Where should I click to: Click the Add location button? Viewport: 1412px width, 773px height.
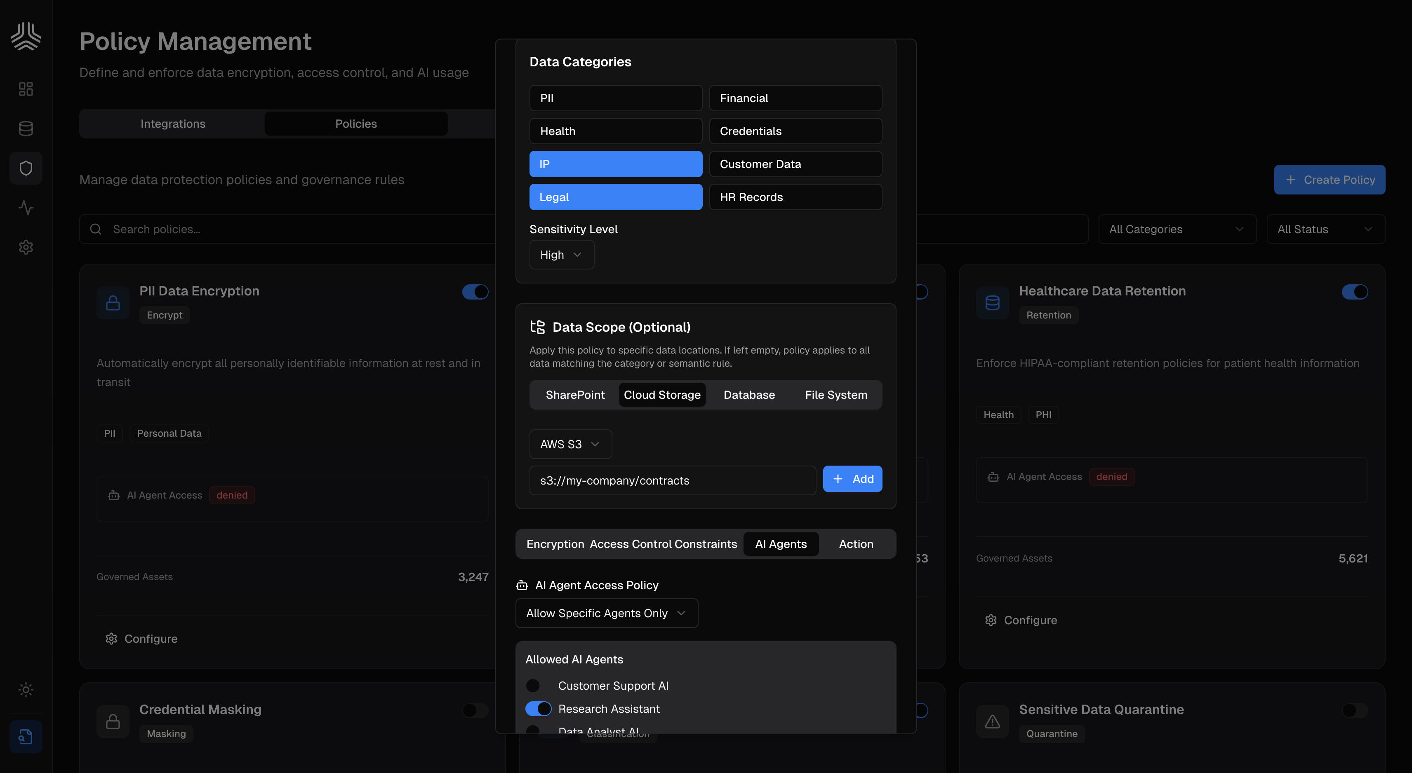pyautogui.click(x=852, y=479)
